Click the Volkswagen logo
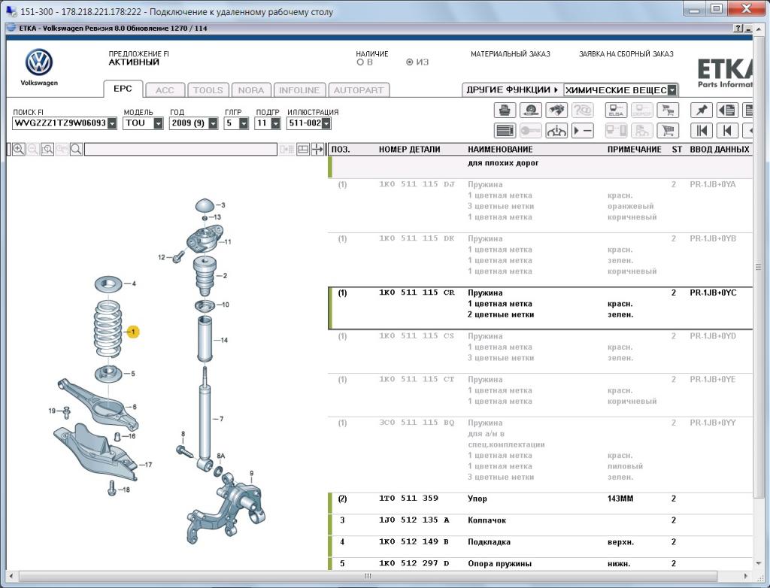The image size is (770, 588). click(39, 62)
